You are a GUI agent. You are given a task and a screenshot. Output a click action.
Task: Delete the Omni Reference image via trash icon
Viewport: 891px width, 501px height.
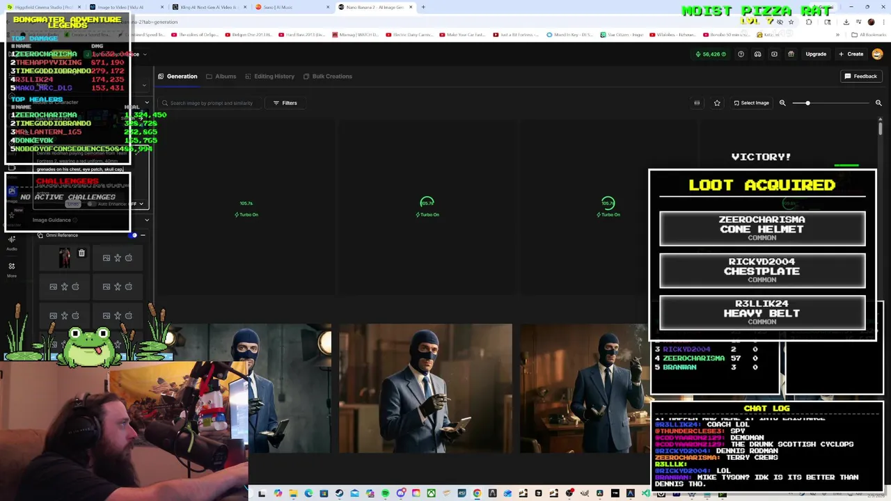(x=81, y=254)
